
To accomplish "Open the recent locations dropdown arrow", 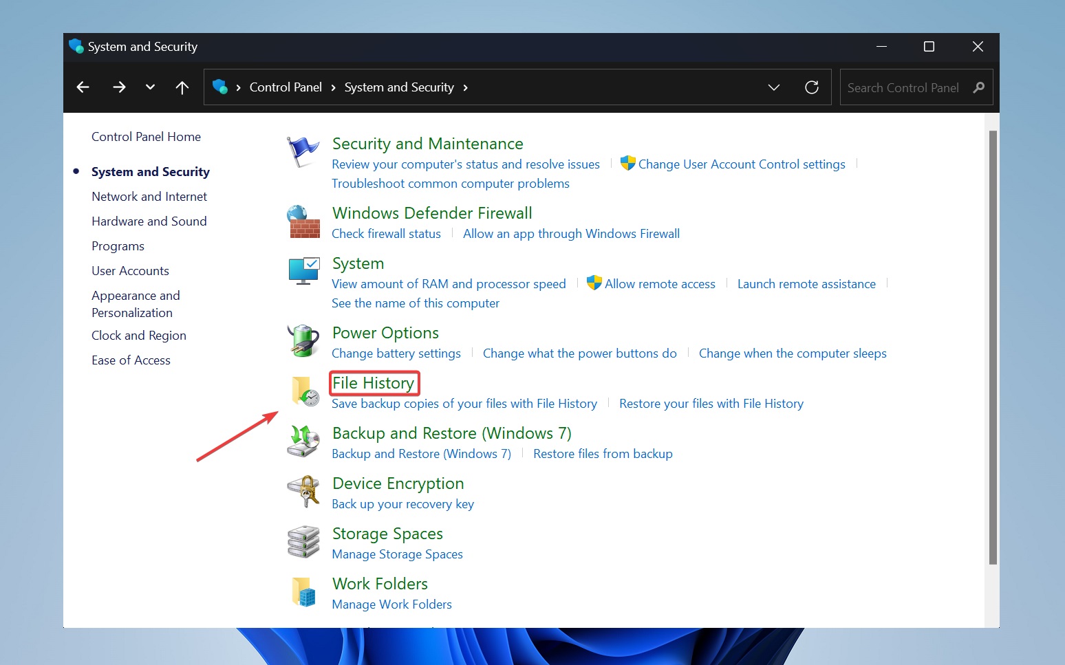I will point(150,87).
